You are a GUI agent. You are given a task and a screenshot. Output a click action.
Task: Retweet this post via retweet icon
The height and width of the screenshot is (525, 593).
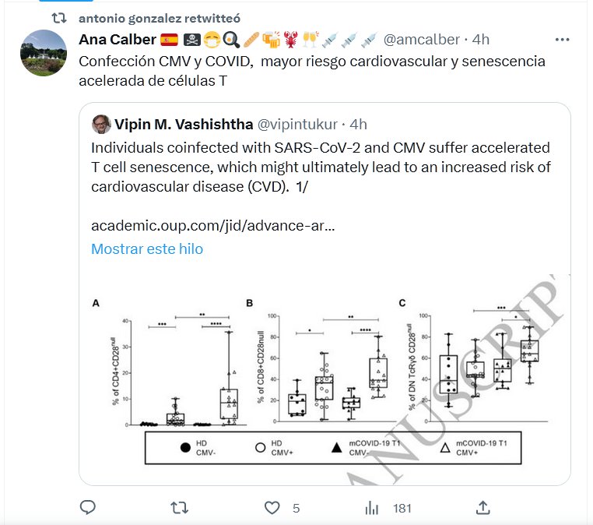pyautogui.click(x=179, y=508)
